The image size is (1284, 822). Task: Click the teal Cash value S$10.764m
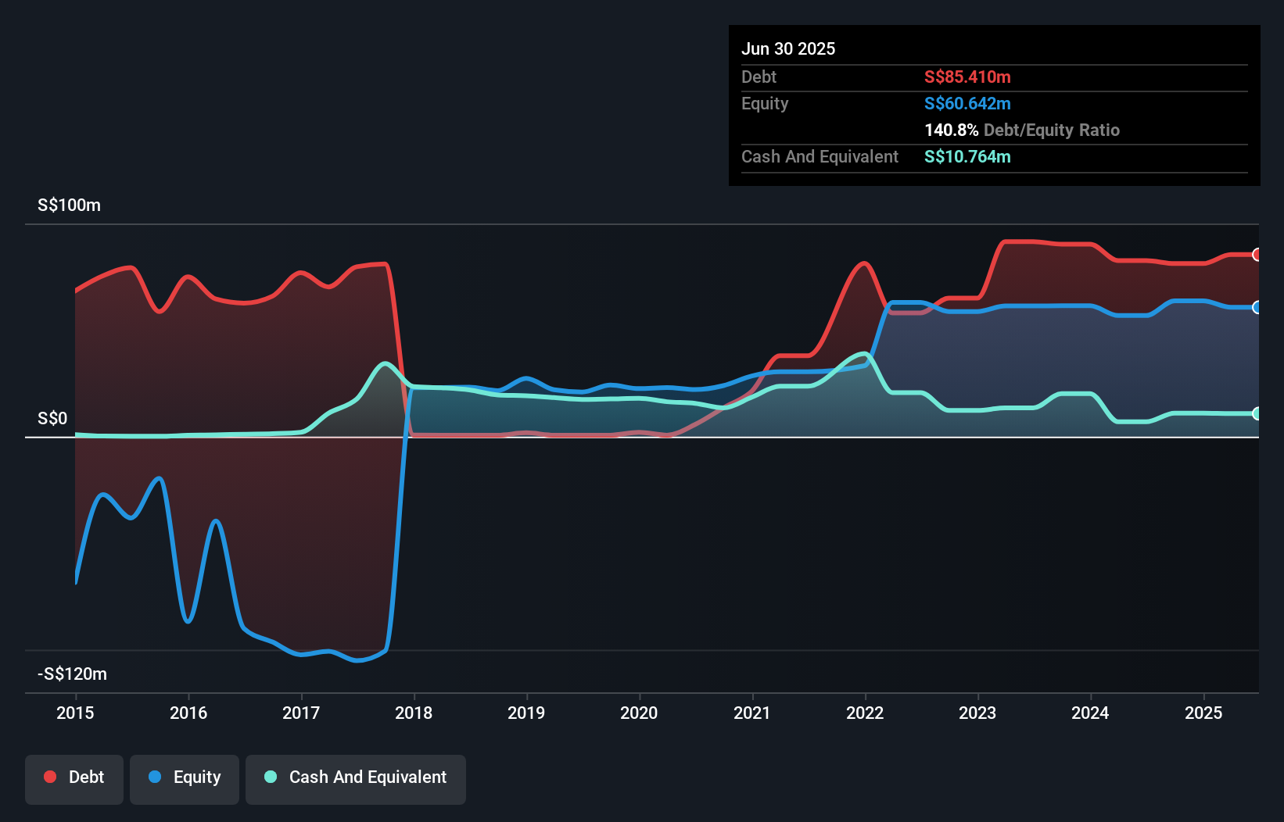click(x=967, y=156)
